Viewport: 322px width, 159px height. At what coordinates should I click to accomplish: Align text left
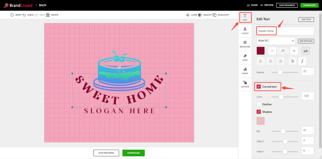pyautogui.click(x=261, y=61)
